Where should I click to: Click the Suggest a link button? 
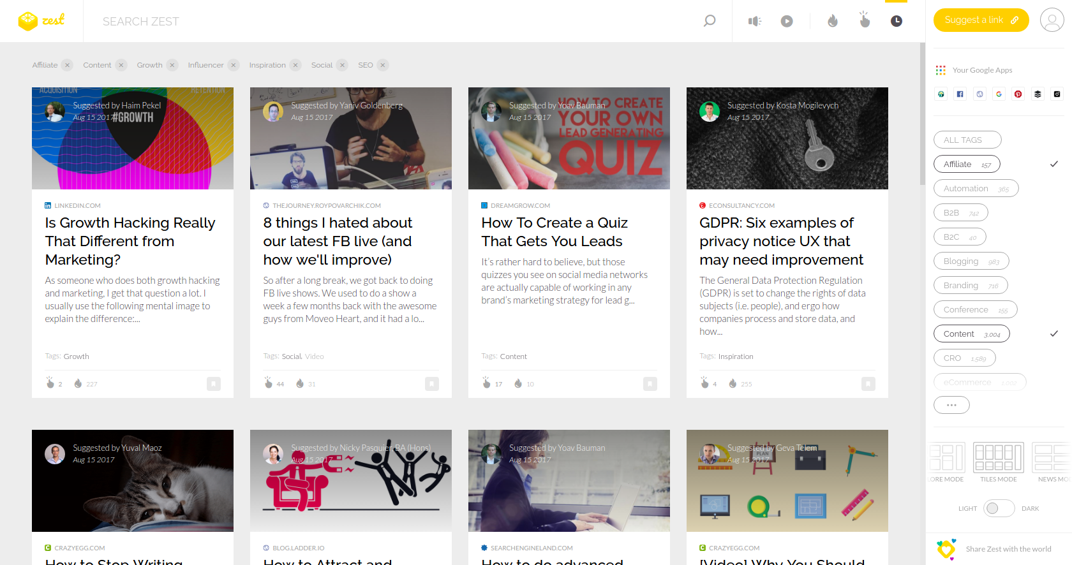(x=981, y=20)
